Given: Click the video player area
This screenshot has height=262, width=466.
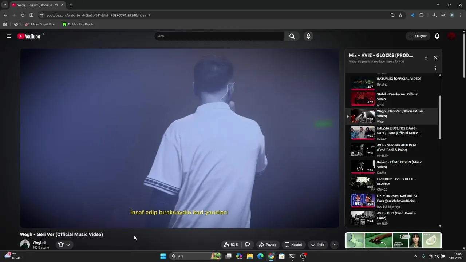Looking at the screenshot, I should 179,138.
